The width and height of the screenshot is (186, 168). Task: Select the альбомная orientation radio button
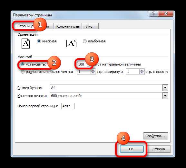(x=84, y=41)
